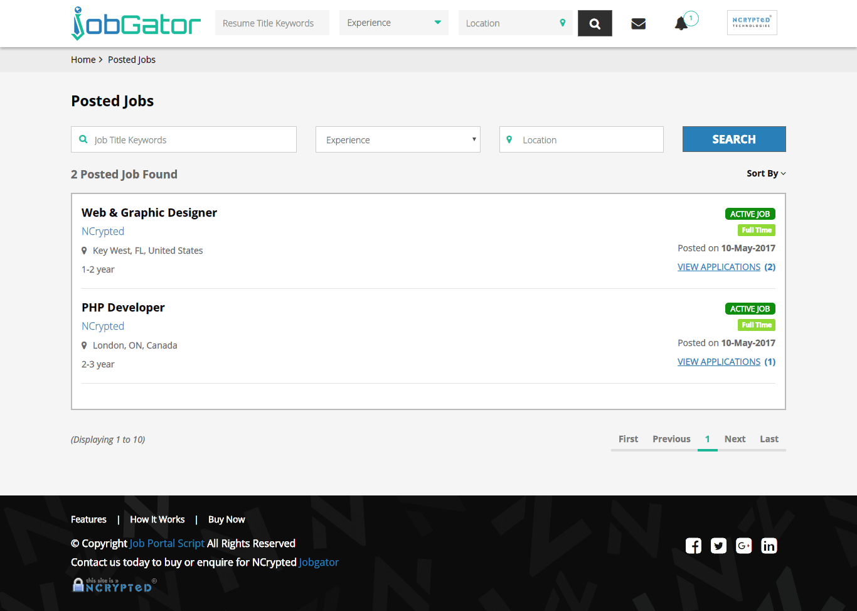The height and width of the screenshot is (611, 857).
Task: Open the Jobgator footer link
Action: tap(319, 562)
